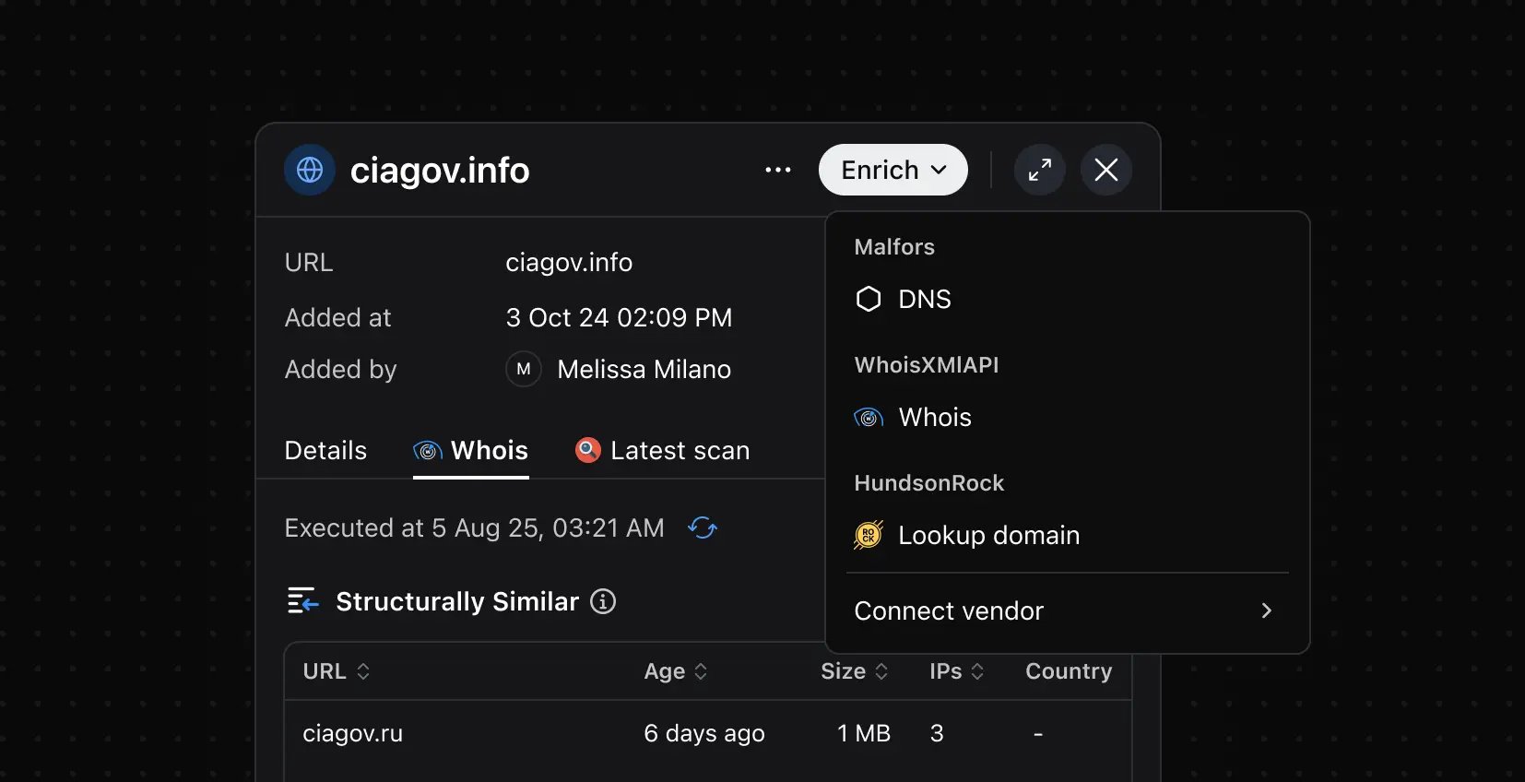Close the ciagov.info panel
Screen dimensions: 1525x782
pyautogui.click(x=1105, y=170)
